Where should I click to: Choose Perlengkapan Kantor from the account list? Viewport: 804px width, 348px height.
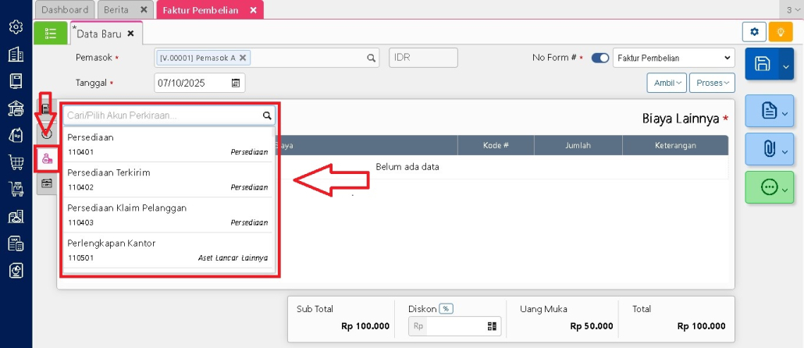click(168, 250)
